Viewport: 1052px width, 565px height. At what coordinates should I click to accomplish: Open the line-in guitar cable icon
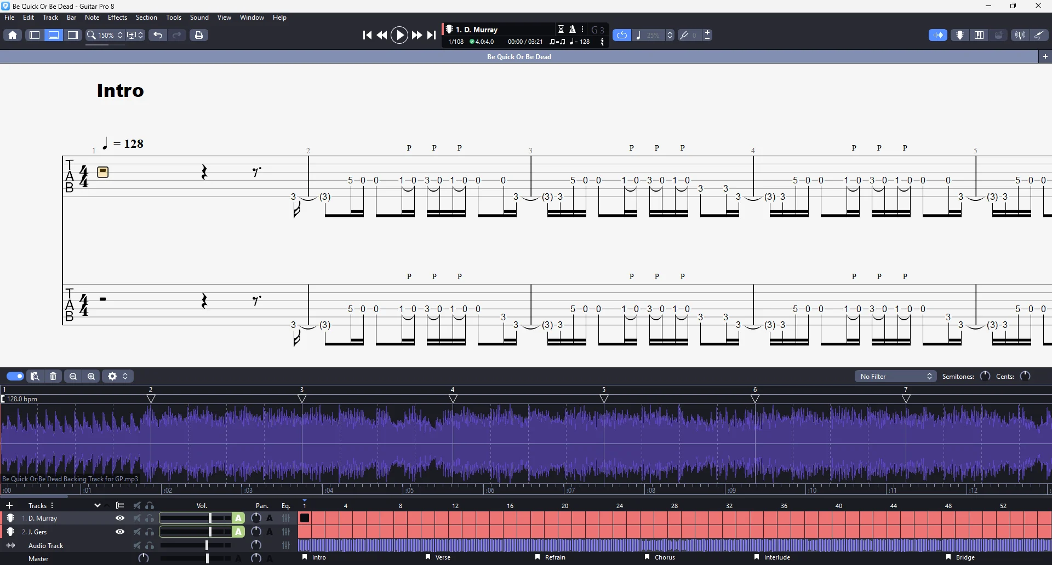point(1039,35)
